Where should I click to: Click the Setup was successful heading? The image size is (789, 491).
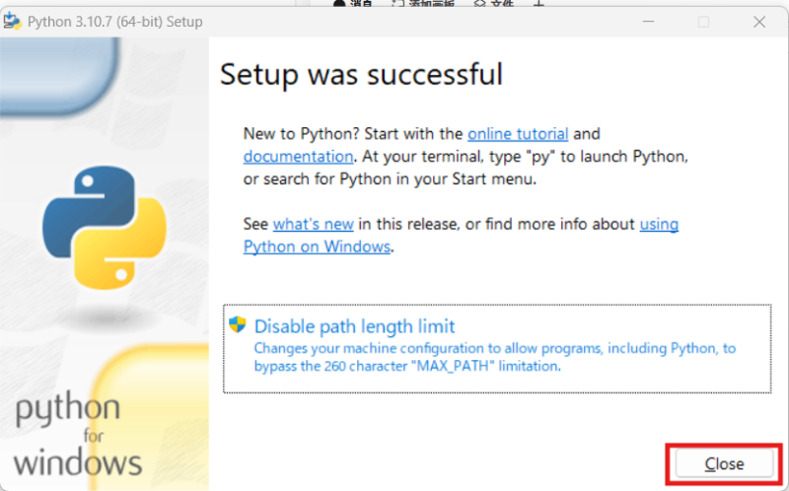361,75
